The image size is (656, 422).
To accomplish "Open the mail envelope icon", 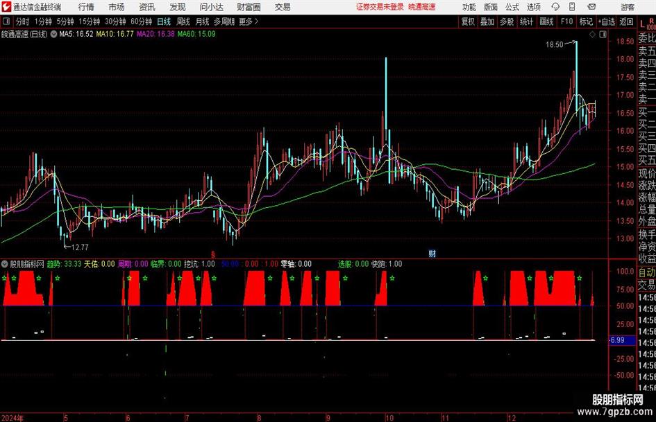I will point(591,7).
